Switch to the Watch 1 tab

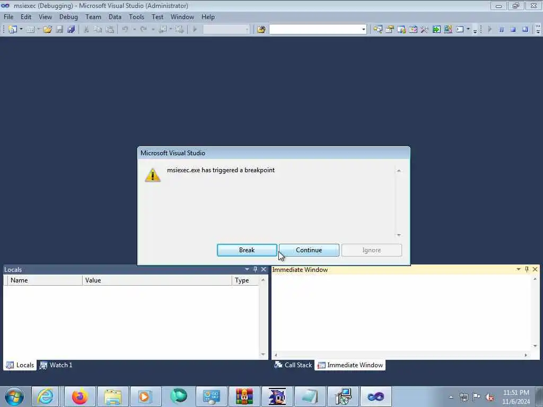point(56,365)
